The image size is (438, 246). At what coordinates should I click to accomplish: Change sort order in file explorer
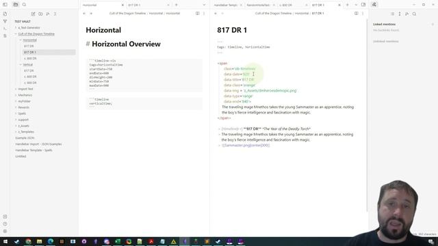pos(48,14)
